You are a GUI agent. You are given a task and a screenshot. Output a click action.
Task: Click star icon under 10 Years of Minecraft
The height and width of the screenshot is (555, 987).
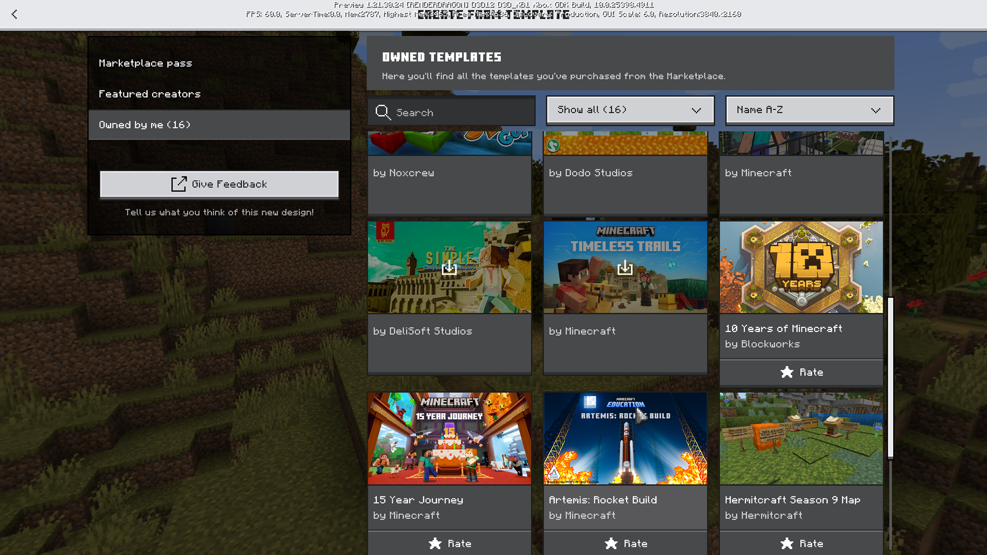787,372
